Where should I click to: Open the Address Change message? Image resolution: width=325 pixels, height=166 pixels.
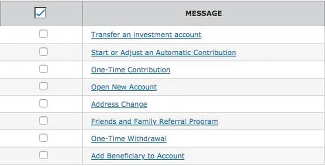tap(119, 104)
